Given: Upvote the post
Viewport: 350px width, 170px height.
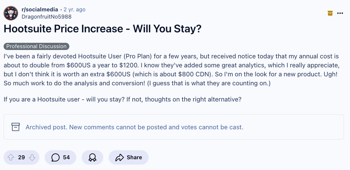Looking at the screenshot, I should tap(10, 157).
